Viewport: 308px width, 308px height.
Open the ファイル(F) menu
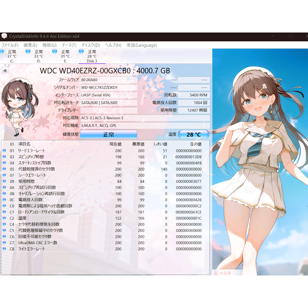tap(10, 45)
